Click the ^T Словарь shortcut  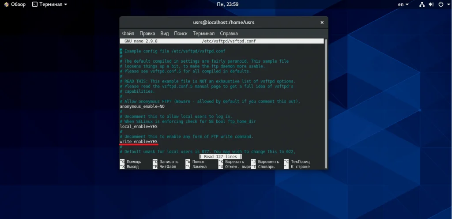(263, 167)
